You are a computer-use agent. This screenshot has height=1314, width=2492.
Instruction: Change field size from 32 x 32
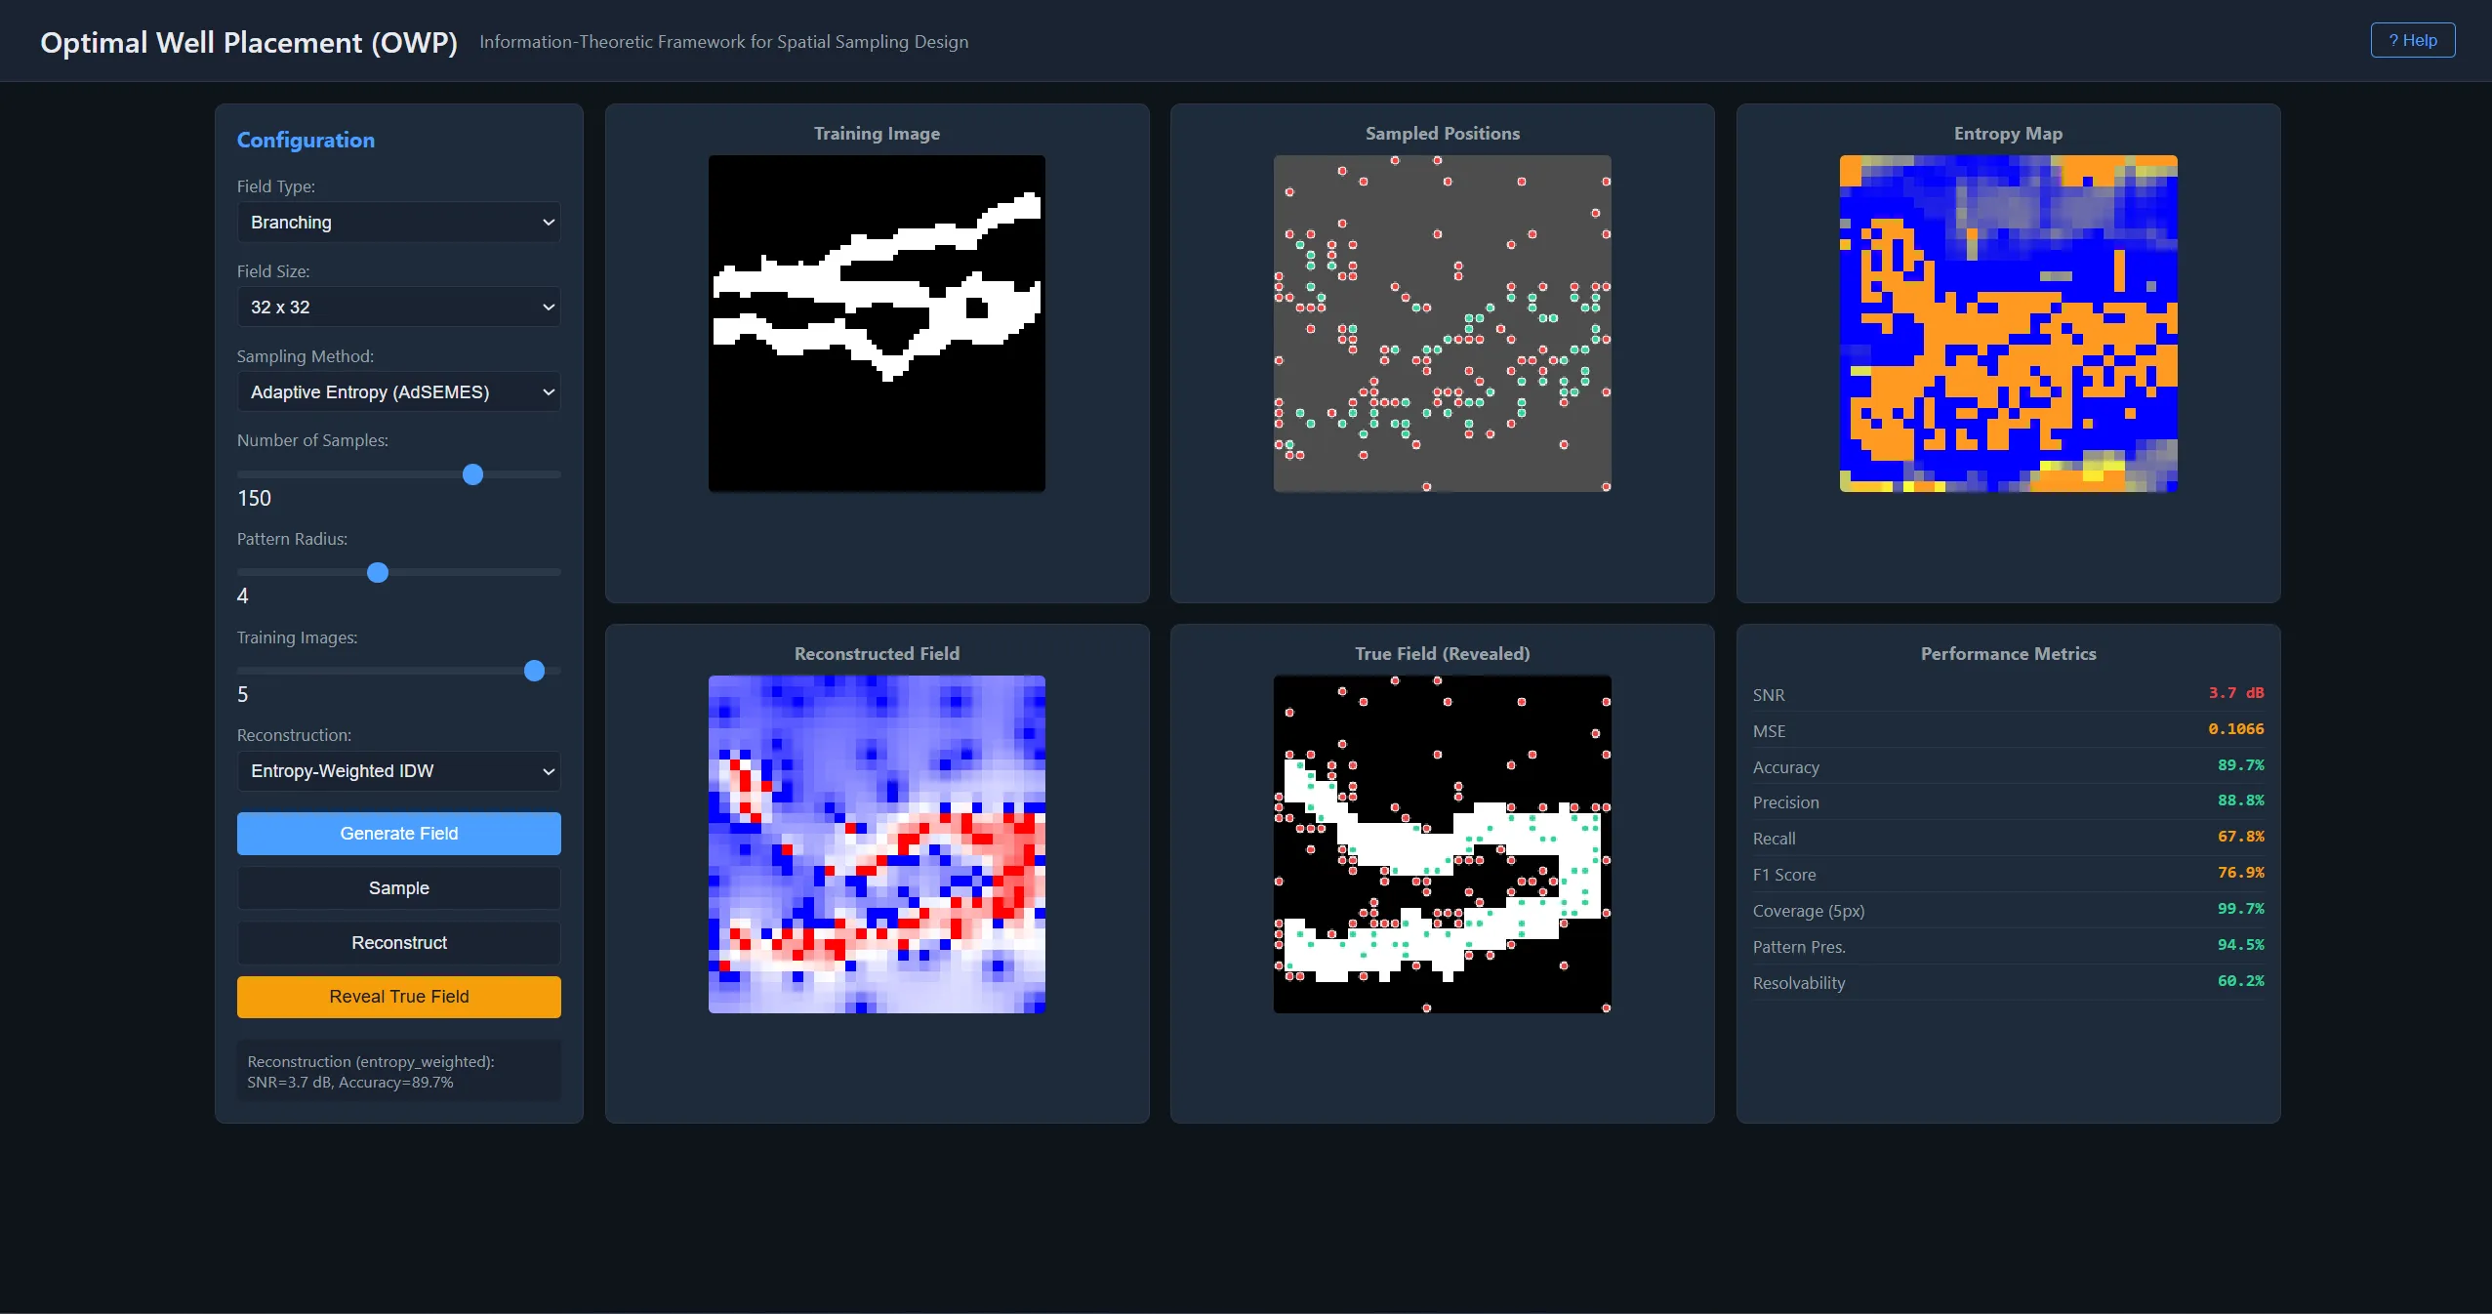[x=398, y=307]
